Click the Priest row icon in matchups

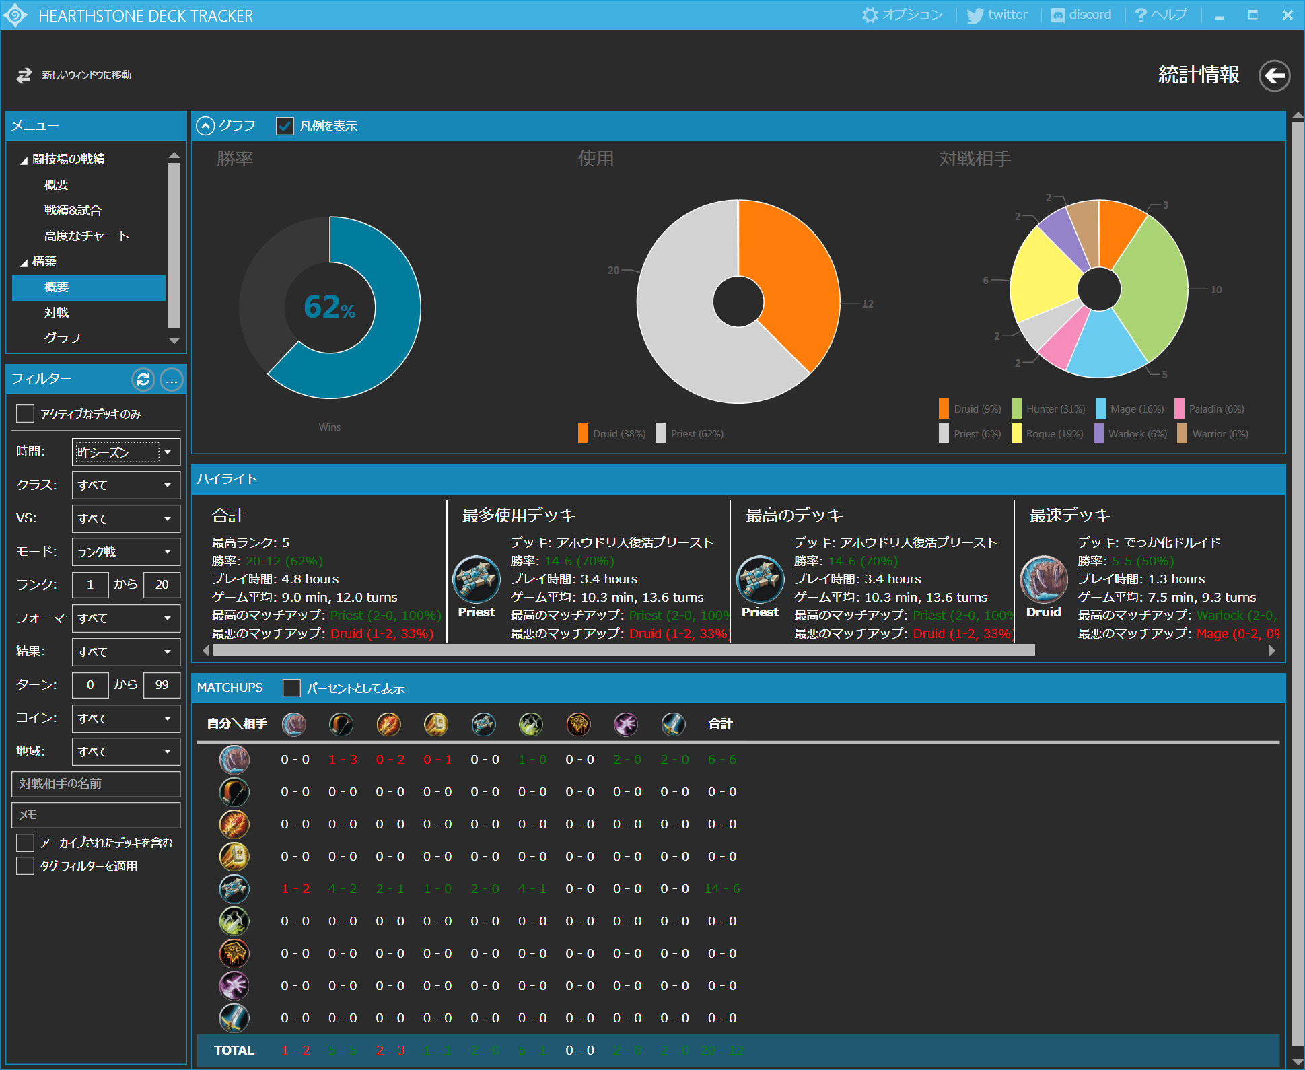click(x=234, y=889)
